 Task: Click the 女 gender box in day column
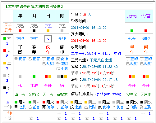click(48, 39)
